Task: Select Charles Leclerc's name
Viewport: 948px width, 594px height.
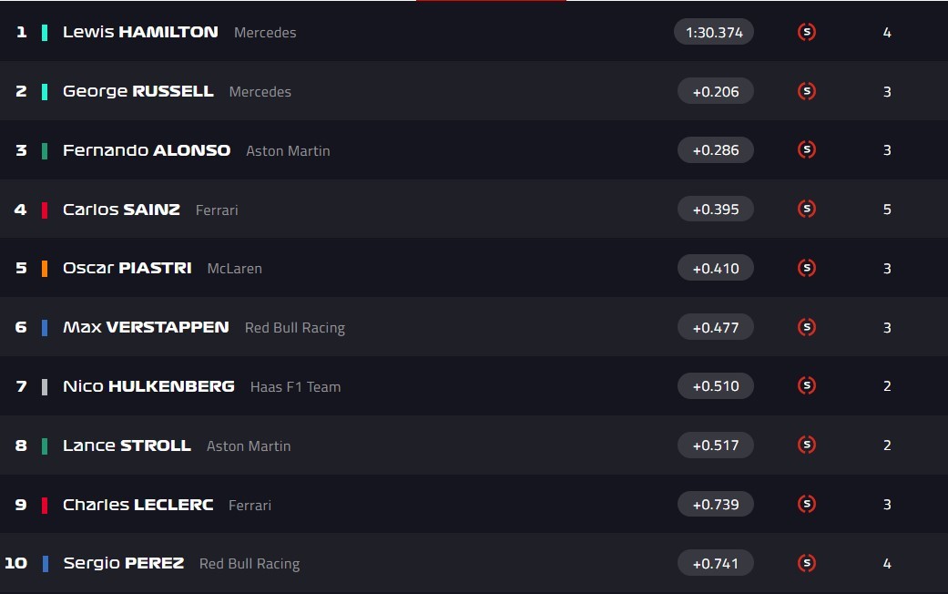Action: coord(138,505)
